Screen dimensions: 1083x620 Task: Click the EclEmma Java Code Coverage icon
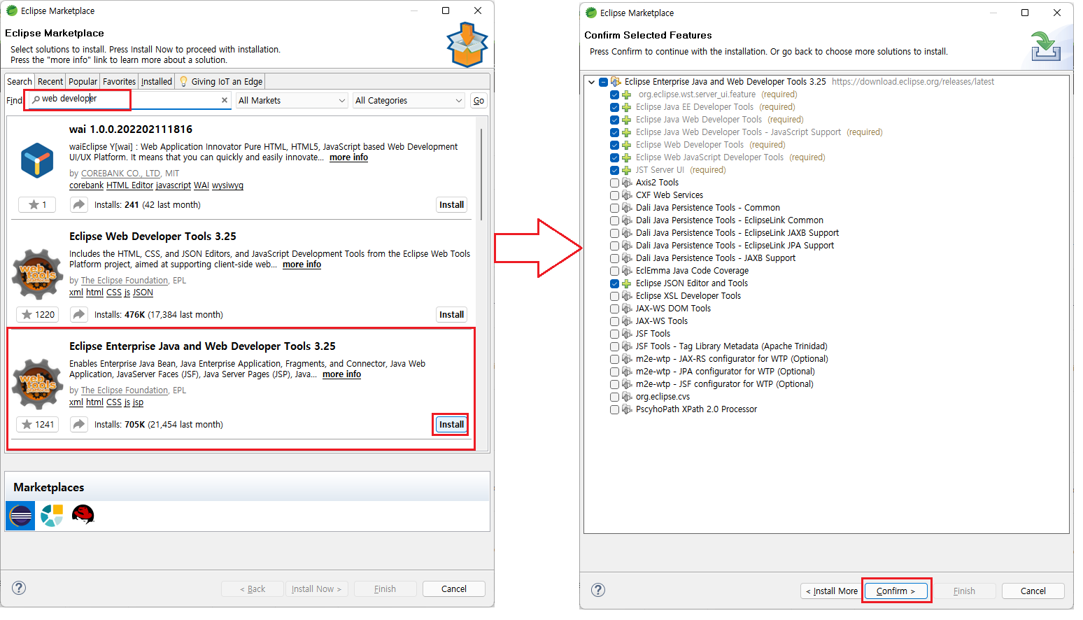point(627,271)
